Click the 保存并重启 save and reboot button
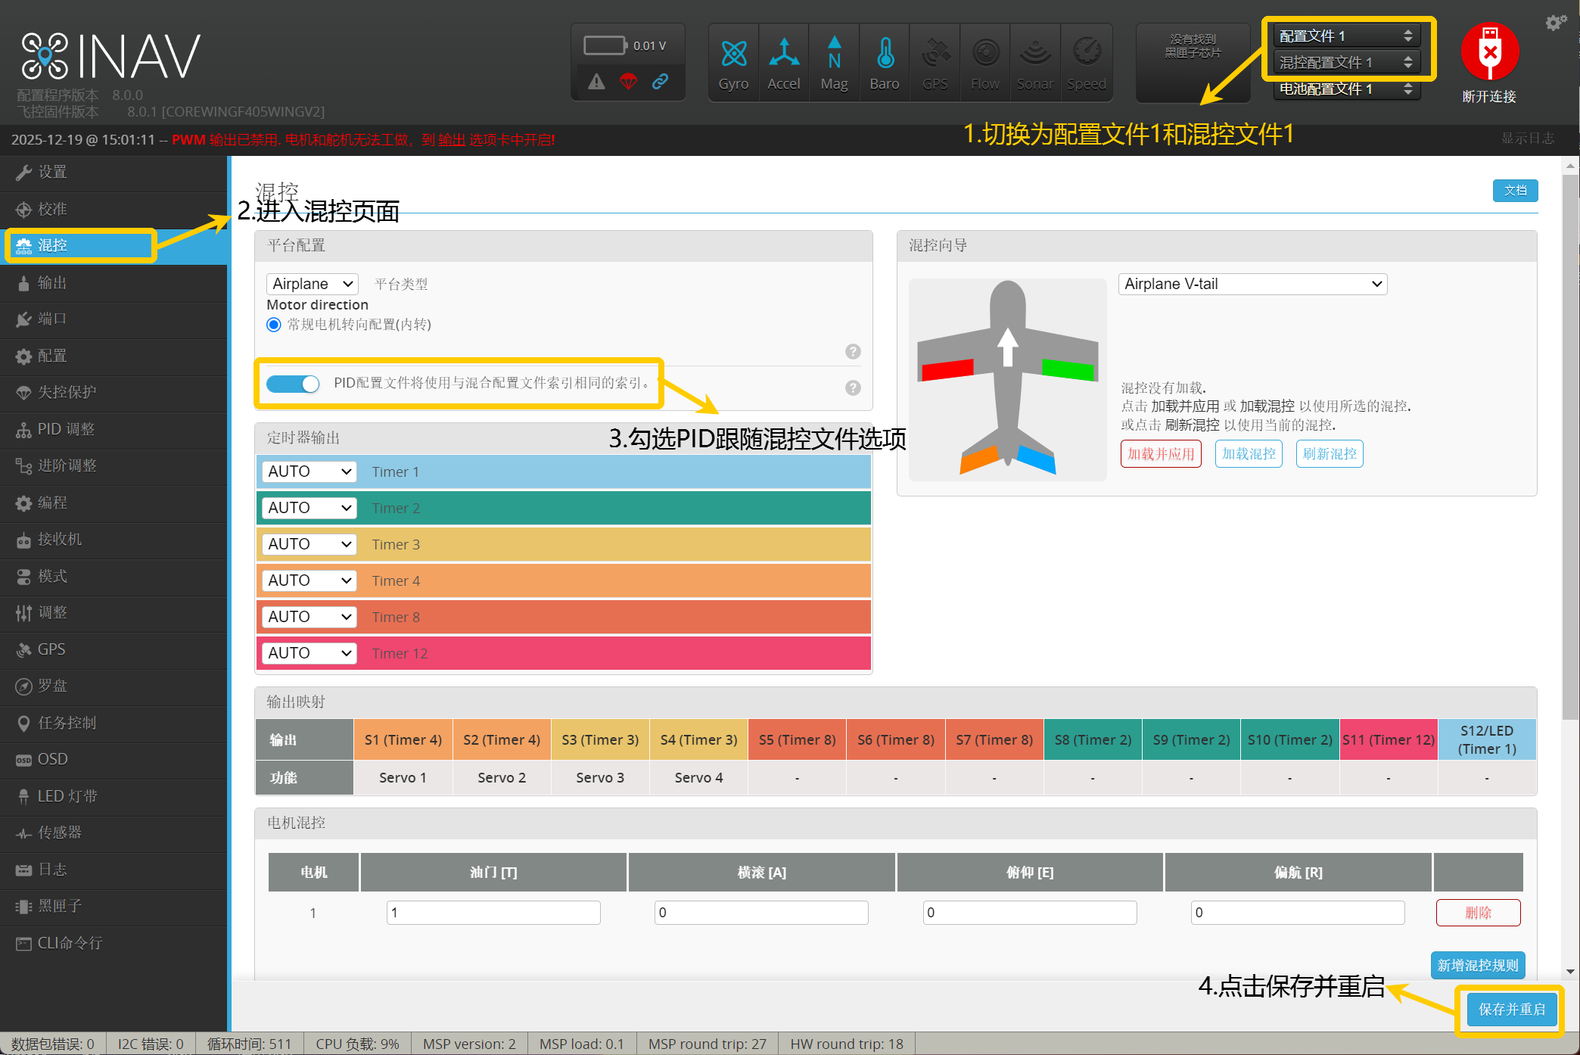 (x=1511, y=1009)
